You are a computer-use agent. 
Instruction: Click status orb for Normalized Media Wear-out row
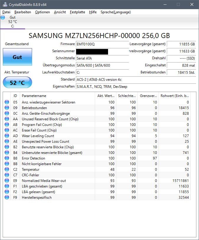pos(7,181)
